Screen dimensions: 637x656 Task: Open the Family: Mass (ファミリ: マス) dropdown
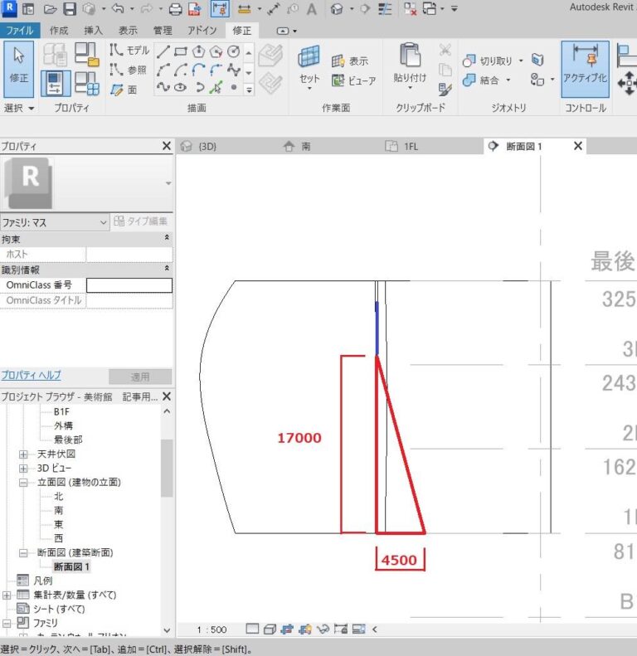(x=55, y=221)
